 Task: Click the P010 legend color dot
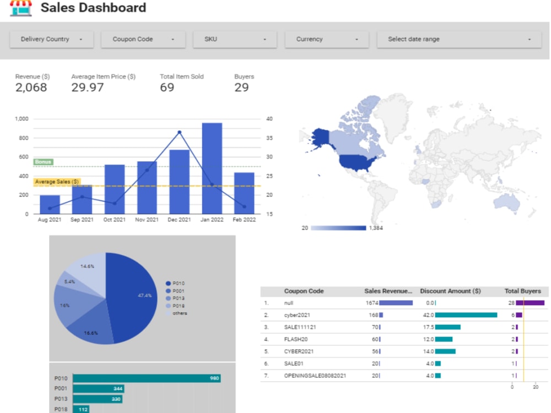[168, 284]
